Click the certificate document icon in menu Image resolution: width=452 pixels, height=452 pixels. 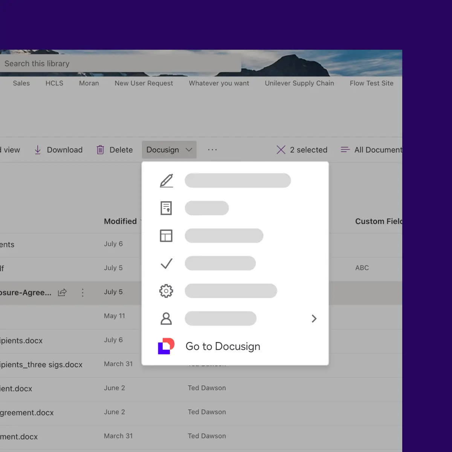(x=166, y=208)
